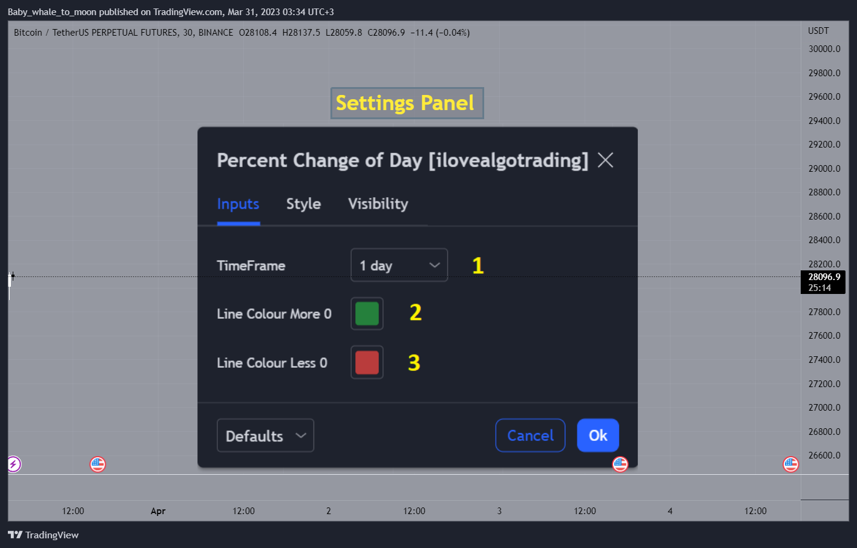
Task: Confirm settings with the Ok button
Action: [x=598, y=435]
